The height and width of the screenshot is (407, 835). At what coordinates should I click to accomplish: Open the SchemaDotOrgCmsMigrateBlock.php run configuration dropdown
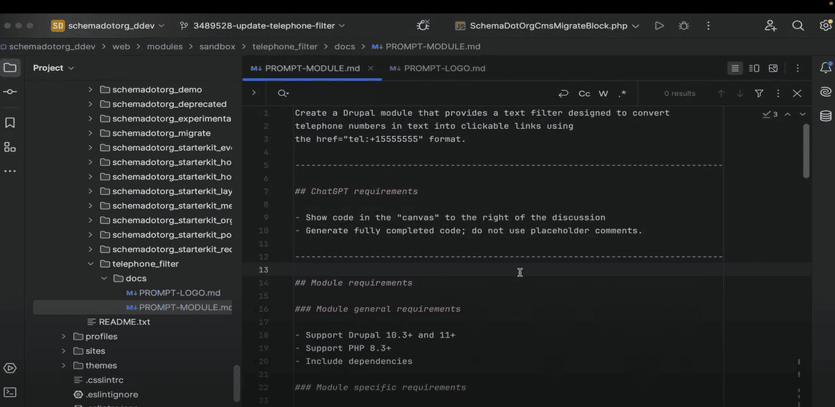(x=547, y=26)
